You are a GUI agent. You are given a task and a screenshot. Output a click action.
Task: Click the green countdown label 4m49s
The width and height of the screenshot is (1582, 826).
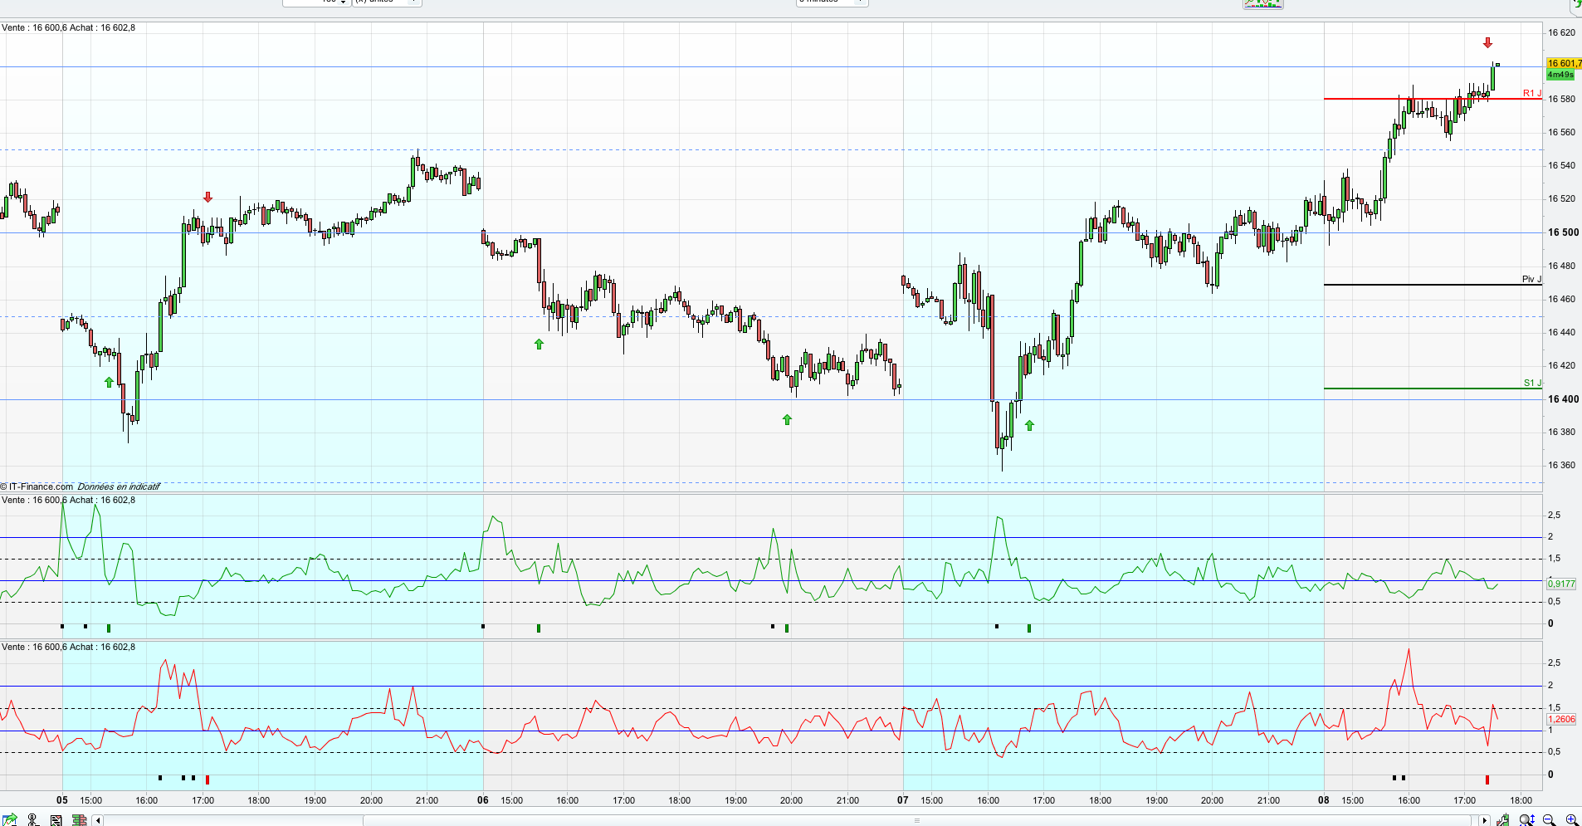pyautogui.click(x=1560, y=75)
